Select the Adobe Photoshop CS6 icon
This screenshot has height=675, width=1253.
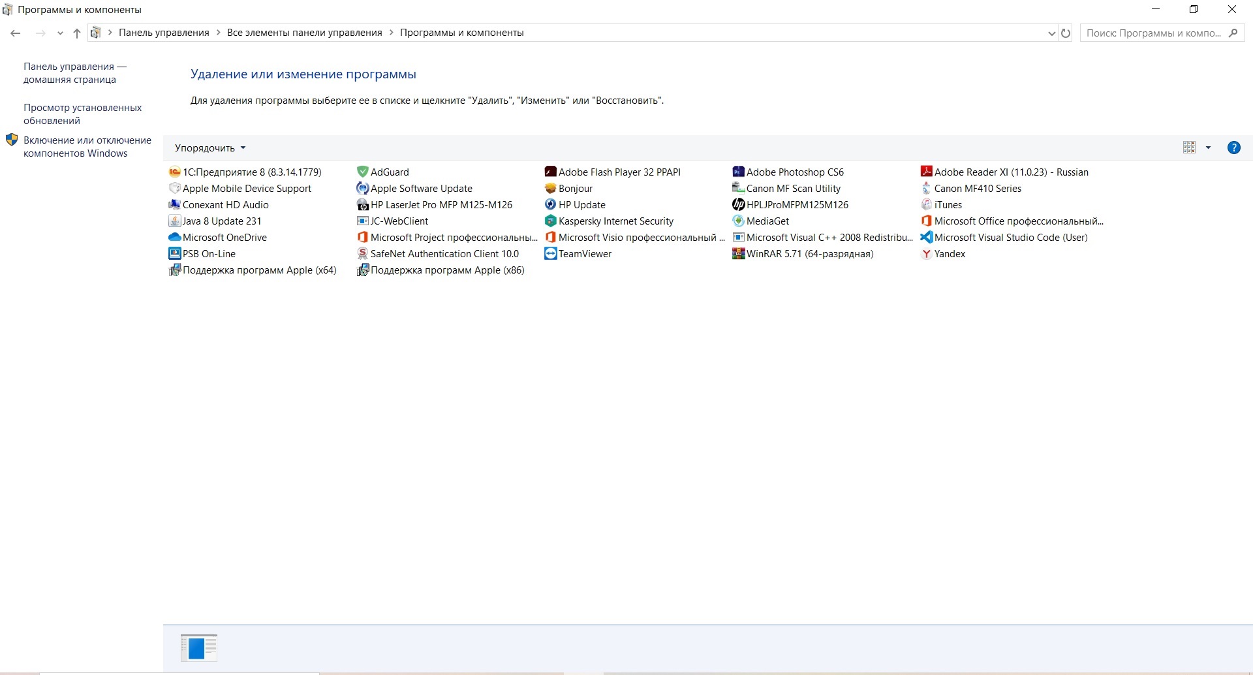(738, 172)
